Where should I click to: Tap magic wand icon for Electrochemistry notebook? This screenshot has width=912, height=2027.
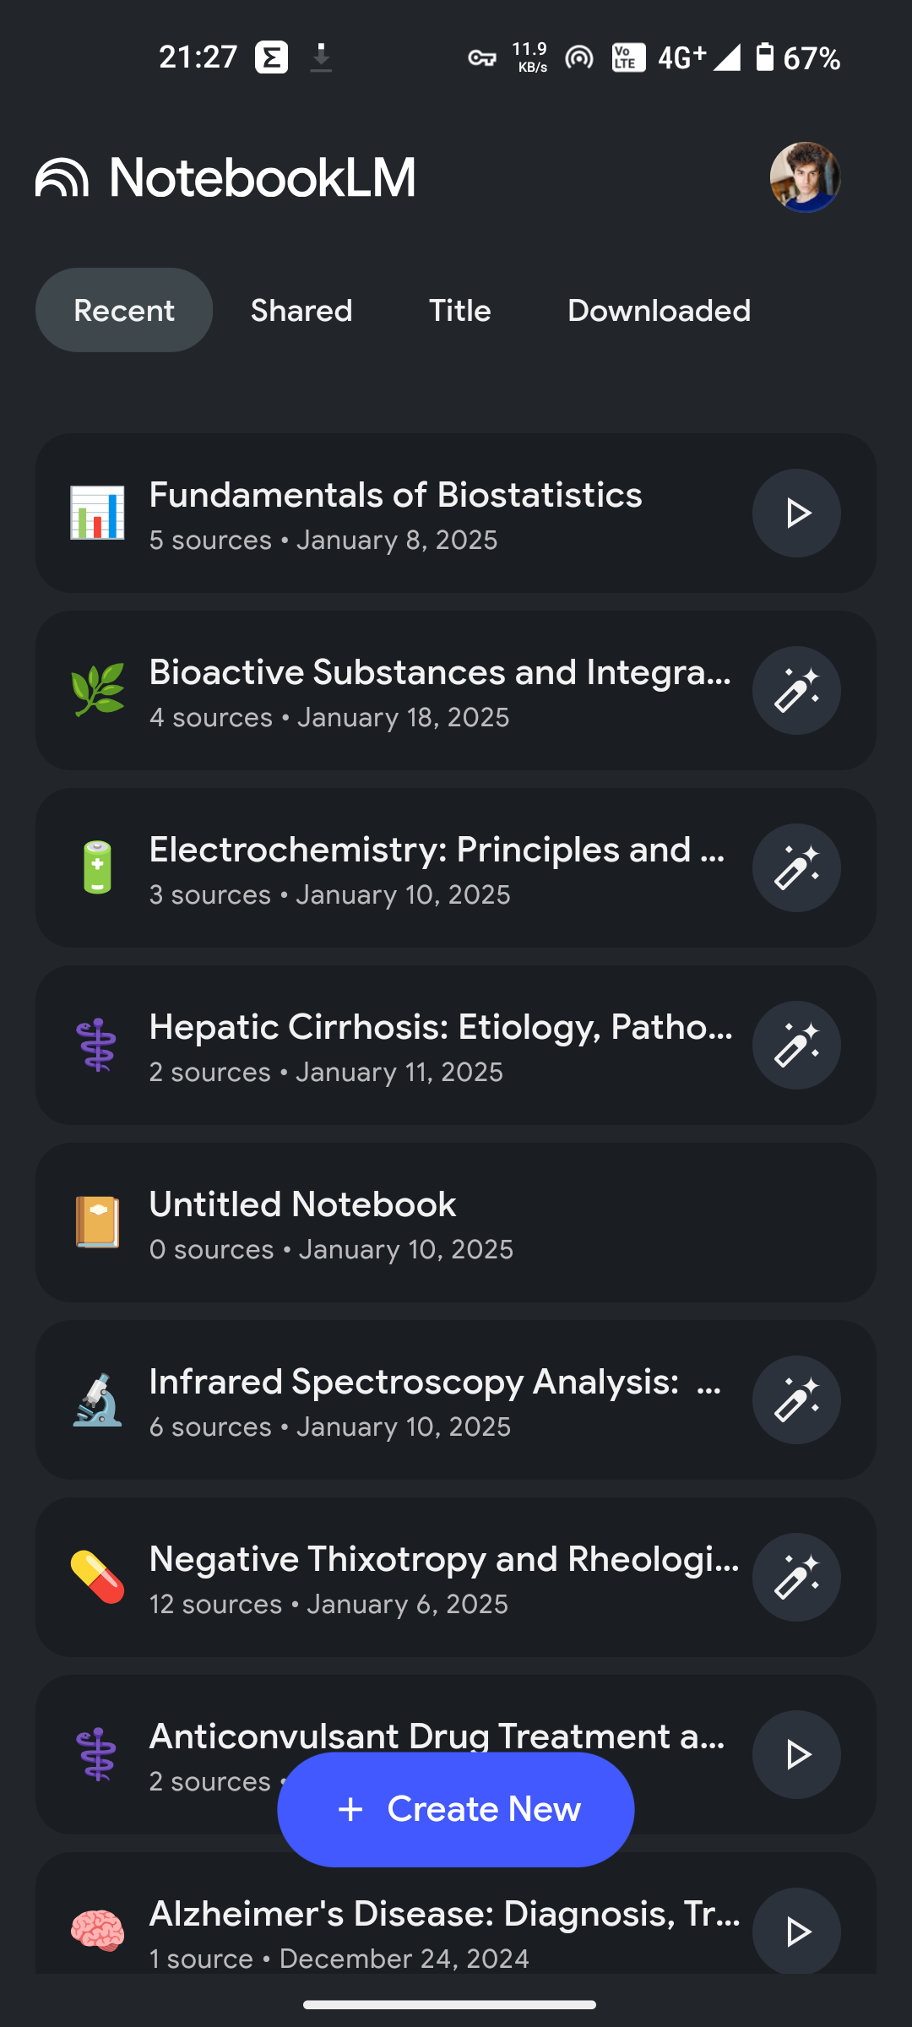pos(796,867)
